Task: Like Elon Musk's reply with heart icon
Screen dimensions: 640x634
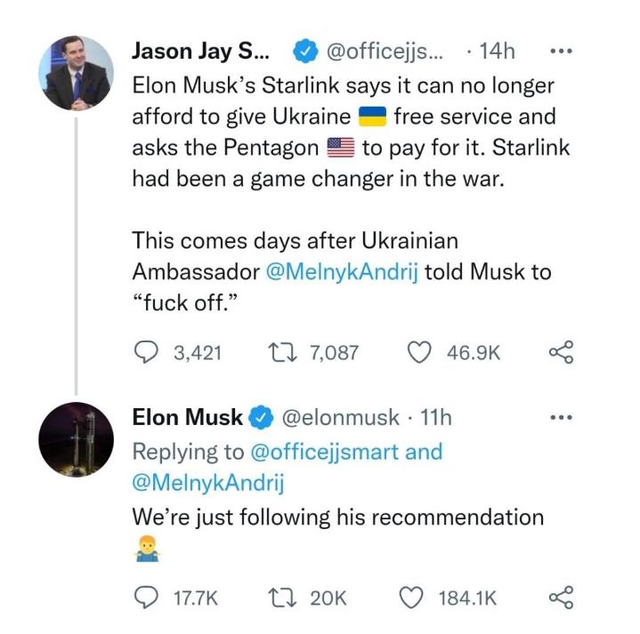Action: 411,598
